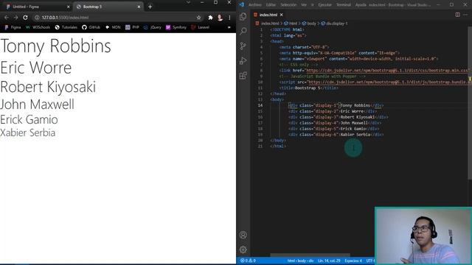Open a new browser tab
Image resolution: width=472 pixels, height=265 pixels.
[x=150, y=7]
